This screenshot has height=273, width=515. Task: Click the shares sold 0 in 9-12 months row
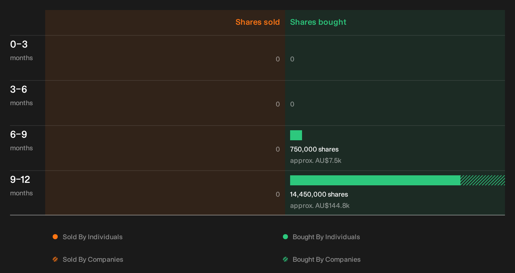[x=278, y=194]
